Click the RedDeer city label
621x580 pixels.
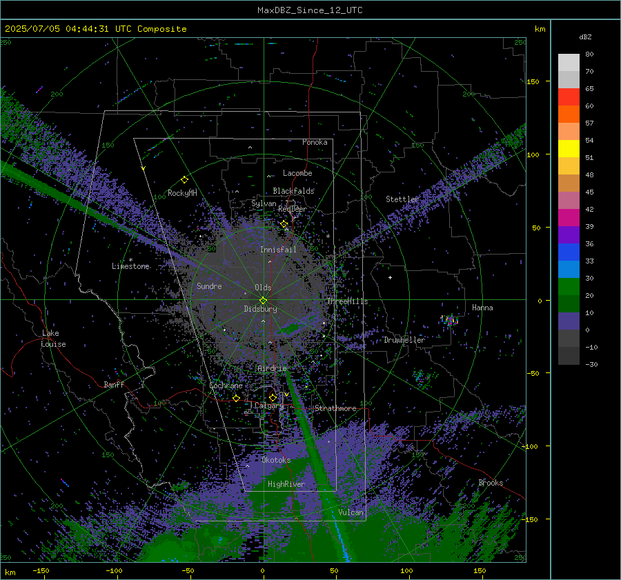(293, 209)
